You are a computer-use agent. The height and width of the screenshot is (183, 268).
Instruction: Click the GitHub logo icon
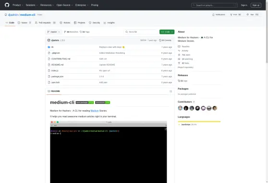point(7,5)
